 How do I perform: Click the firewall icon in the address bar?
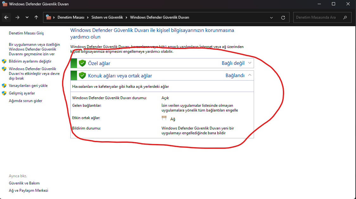(48, 17)
